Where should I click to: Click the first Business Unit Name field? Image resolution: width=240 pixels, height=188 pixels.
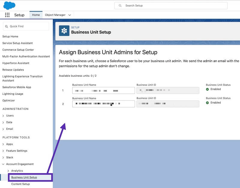tap(103, 90)
